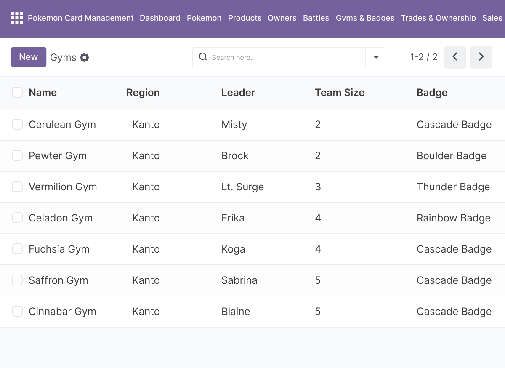Check the Cerulean Gym row checkbox
Image resolution: width=505 pixels, height=368 pixels.
click(17, 124)
